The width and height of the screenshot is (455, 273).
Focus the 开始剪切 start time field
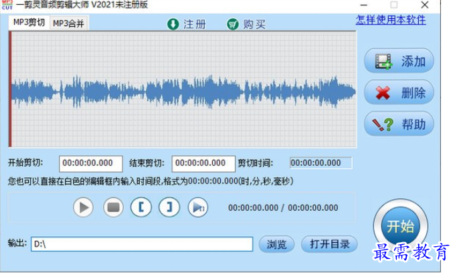tap(91, 163)
